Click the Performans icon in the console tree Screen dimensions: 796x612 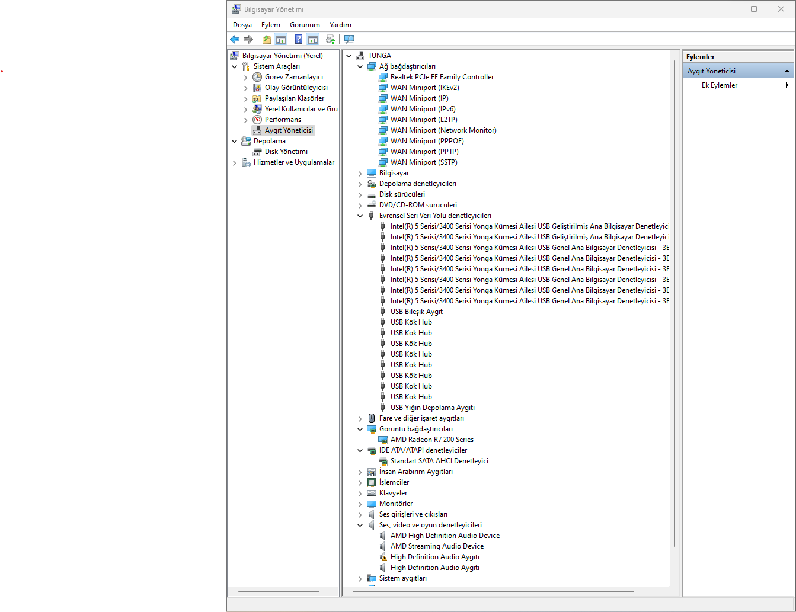pos(257,120)
